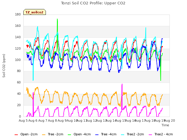Image resolution: width=187 pixels, height=140 pixels.
Task: Select the 'Tree2 - 4cm' legend label
Action: pyautogui.click(x=164, y=134)
